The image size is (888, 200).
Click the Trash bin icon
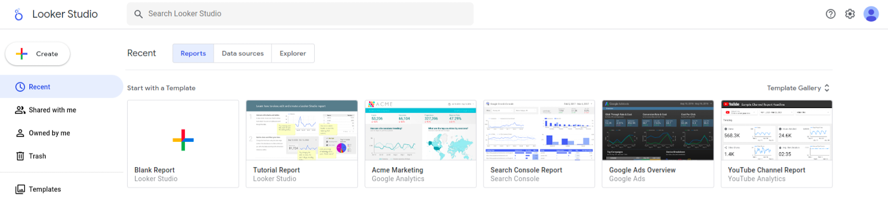[x=20, y=156]
